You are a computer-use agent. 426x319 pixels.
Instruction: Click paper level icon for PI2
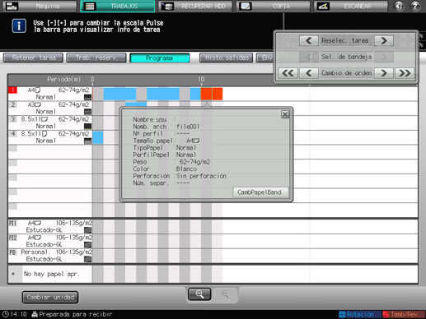pos(87,245)
